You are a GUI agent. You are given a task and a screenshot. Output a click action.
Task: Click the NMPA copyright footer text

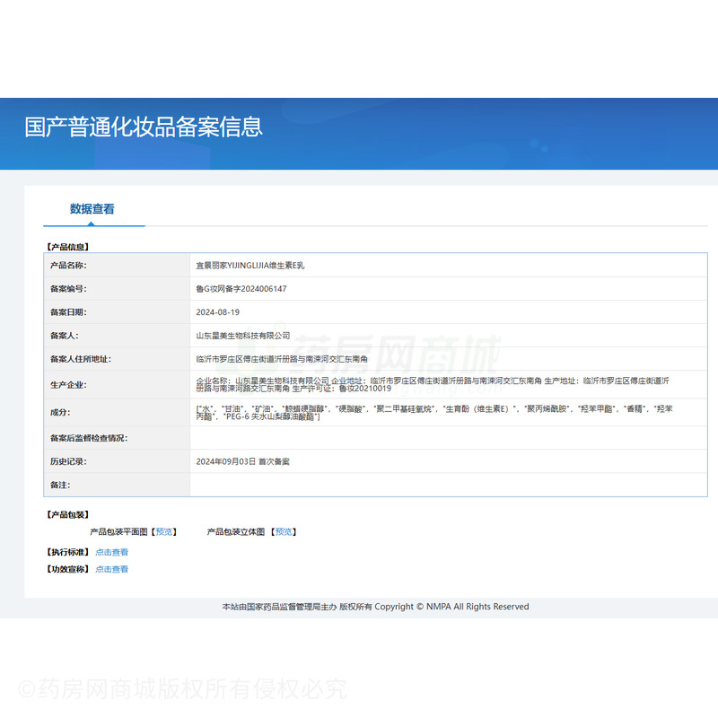[x=375, y=607]
